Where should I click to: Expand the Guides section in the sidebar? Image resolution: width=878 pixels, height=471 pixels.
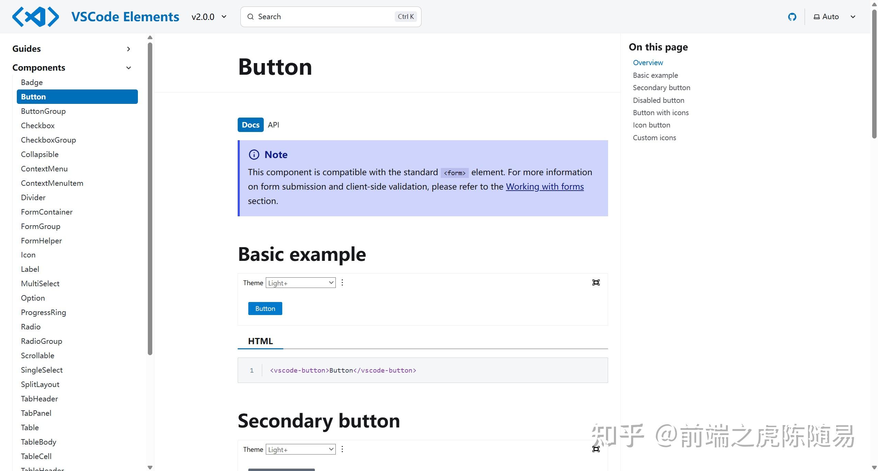click(x=128, y=49)
